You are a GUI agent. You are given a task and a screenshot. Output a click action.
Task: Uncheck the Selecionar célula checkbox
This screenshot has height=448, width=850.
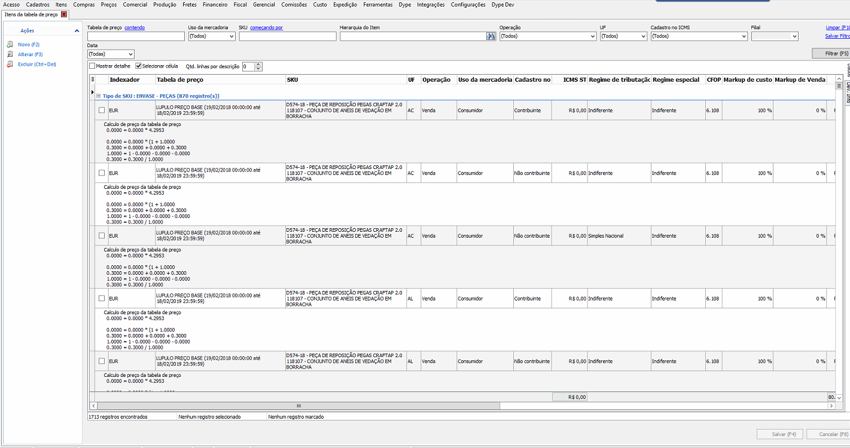click(x=139, y=66)
